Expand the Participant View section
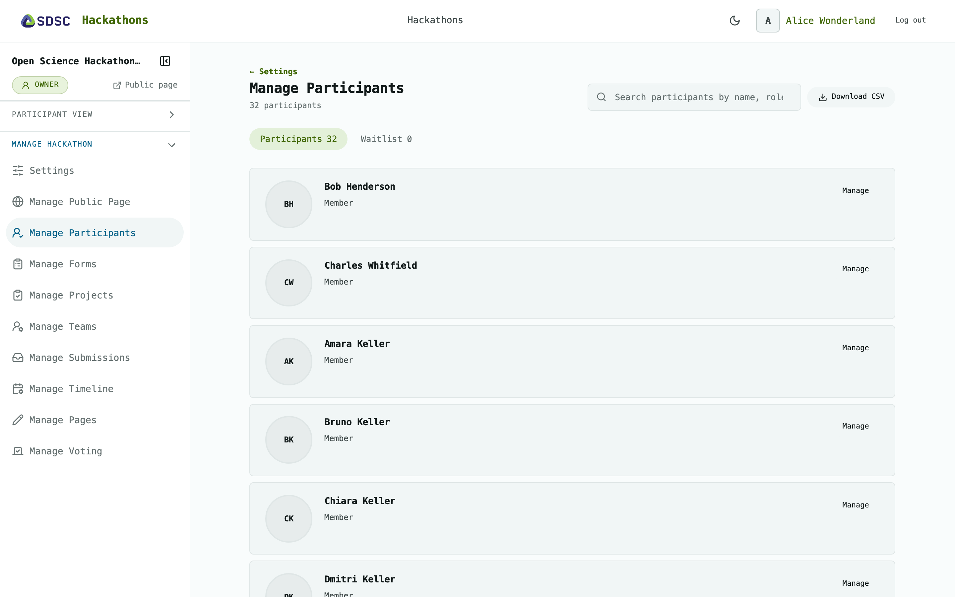Viewport: 955px width, 597px height. click(x=95, y=114)
